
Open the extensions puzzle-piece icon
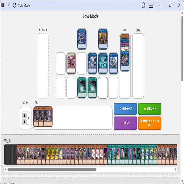[143, 5]
